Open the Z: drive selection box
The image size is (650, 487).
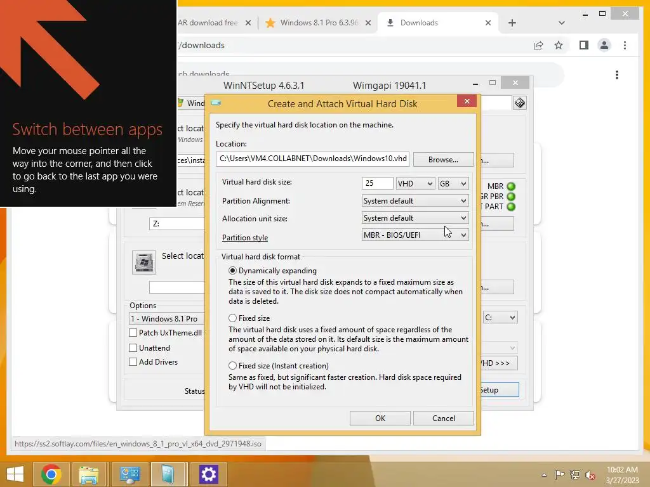point(177,224)
